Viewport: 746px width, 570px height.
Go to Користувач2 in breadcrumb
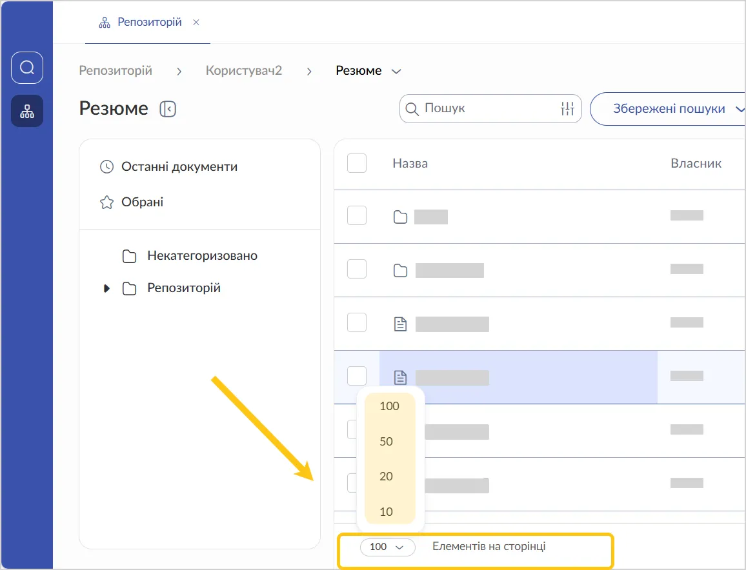(x=244, y=71)
